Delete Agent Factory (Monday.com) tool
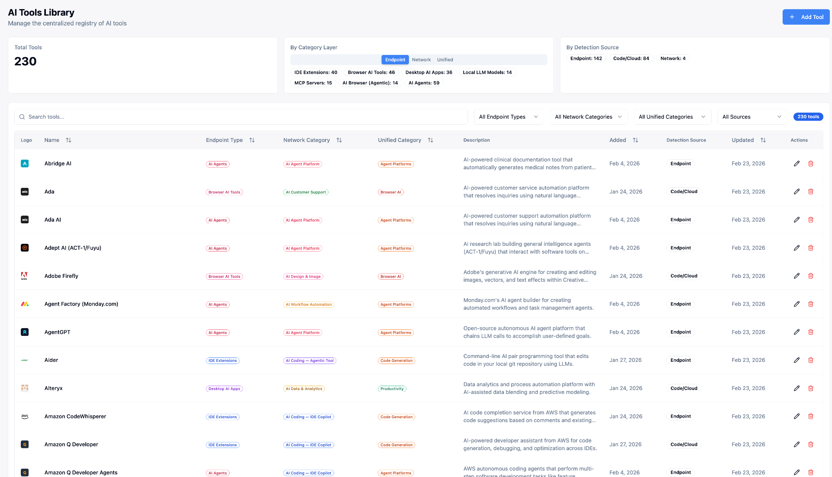 [811, 304]
